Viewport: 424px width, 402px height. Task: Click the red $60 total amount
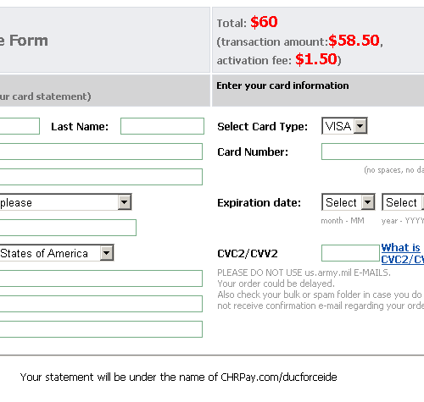[264, 22]
